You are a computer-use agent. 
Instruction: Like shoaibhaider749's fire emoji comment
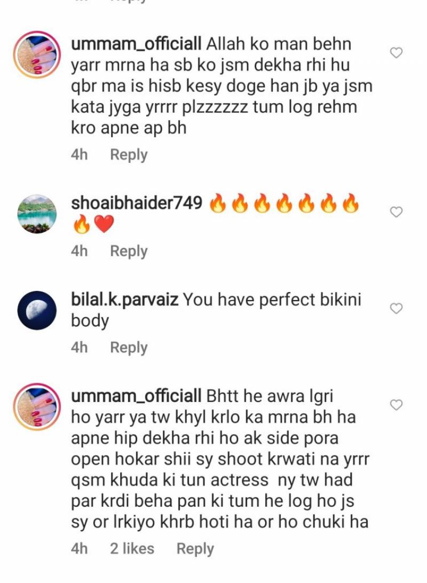coord(396,212)
